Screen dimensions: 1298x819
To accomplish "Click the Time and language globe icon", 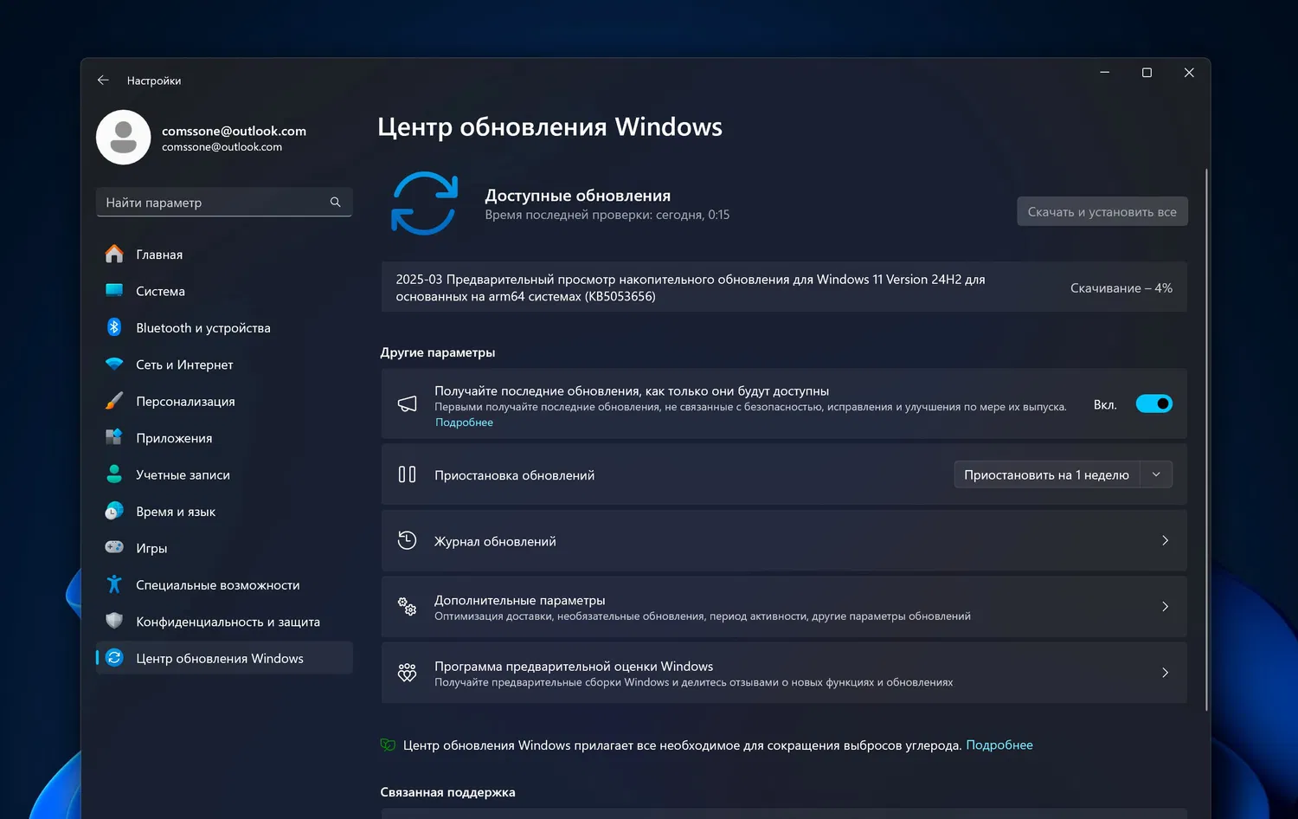I will pos(114,511).
